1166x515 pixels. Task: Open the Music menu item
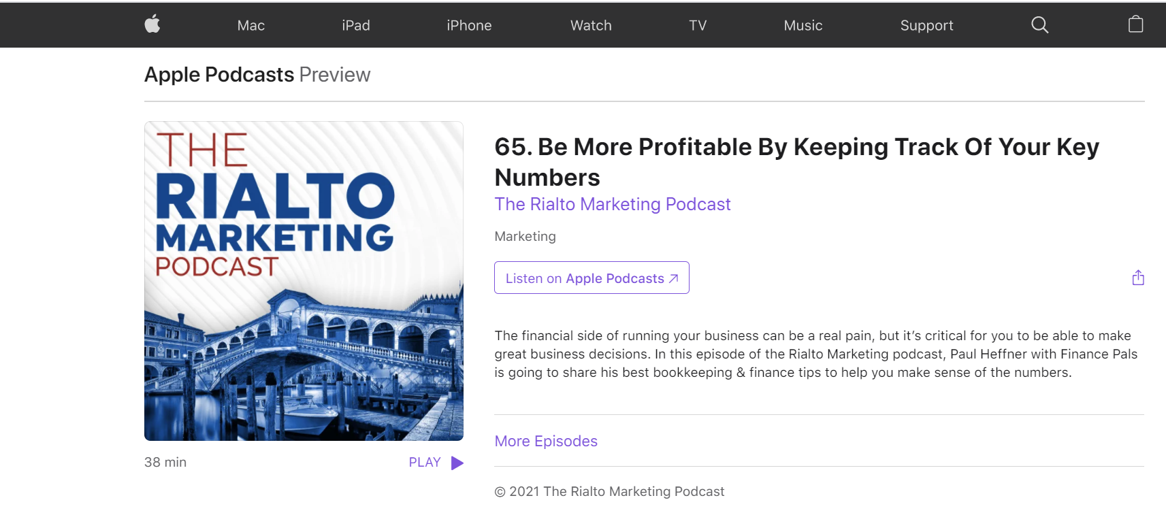pos(803,25)
